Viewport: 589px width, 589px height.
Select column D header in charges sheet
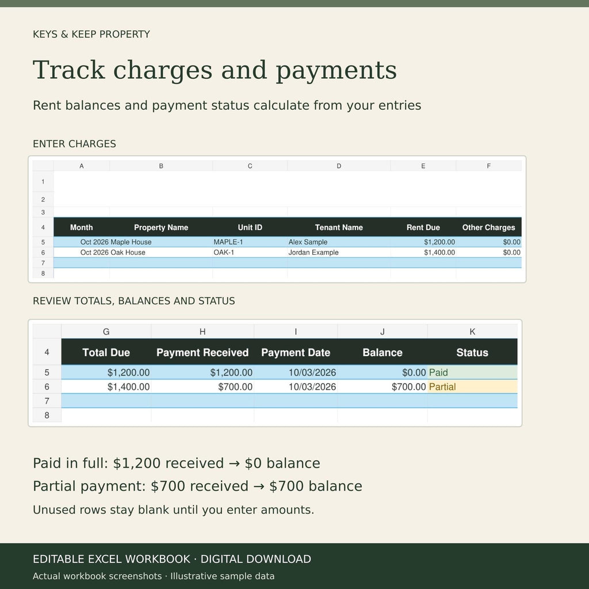pyautogui.click(x=339, y=166)
